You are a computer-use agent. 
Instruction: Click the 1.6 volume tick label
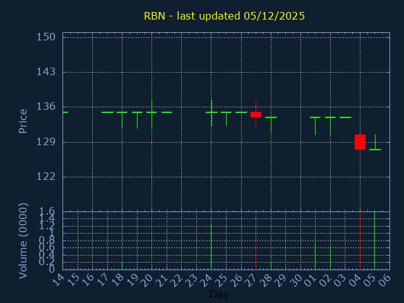pyautogui.click(x=47, y=211)
